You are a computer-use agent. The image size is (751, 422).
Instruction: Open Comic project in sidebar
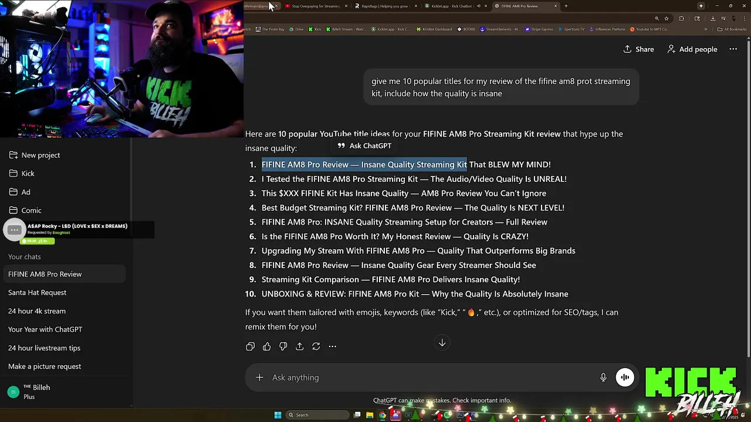tap(65, 210)
